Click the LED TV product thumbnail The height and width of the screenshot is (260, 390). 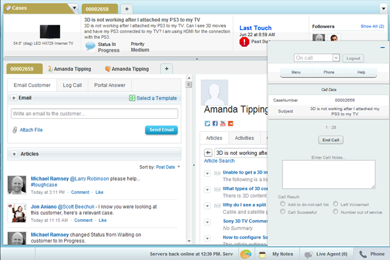(50, 32)
